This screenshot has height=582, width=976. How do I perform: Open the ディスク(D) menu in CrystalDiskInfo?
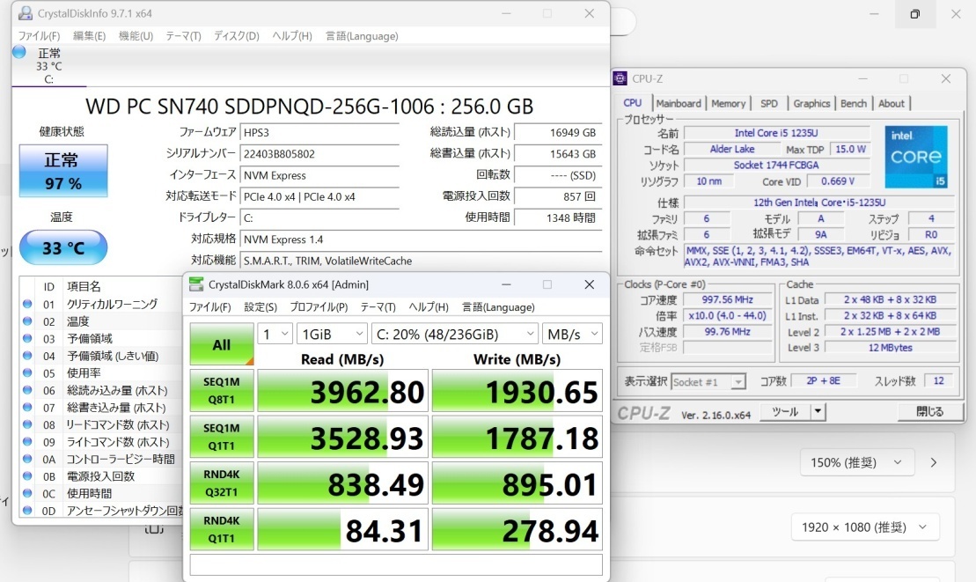[x=237, y=36]
